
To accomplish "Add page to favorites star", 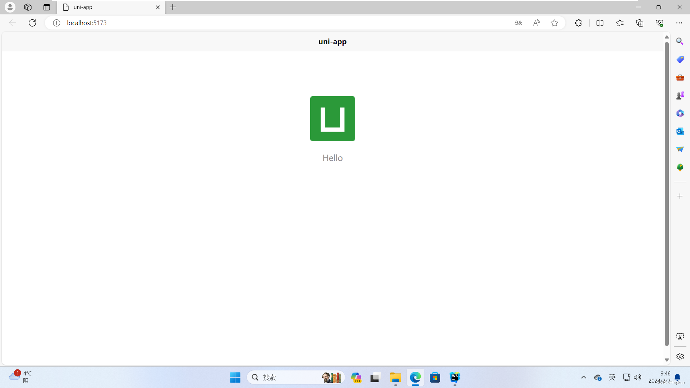I will click(x=554, y=23).
